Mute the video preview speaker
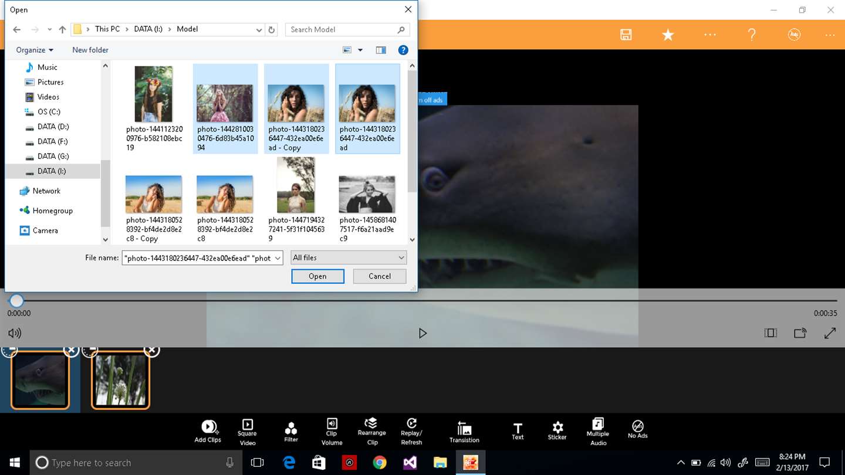Image resolution: width=845 pixels, height=475 pixels. pyautogui.click(x=15, y=333)
